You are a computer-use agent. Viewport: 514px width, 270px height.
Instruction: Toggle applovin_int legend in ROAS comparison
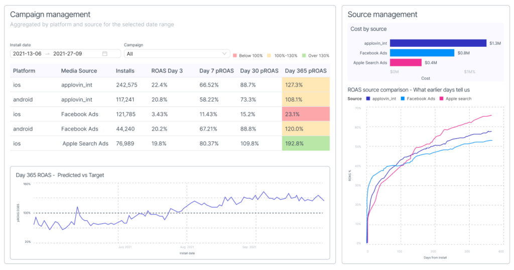pos(381,99)
